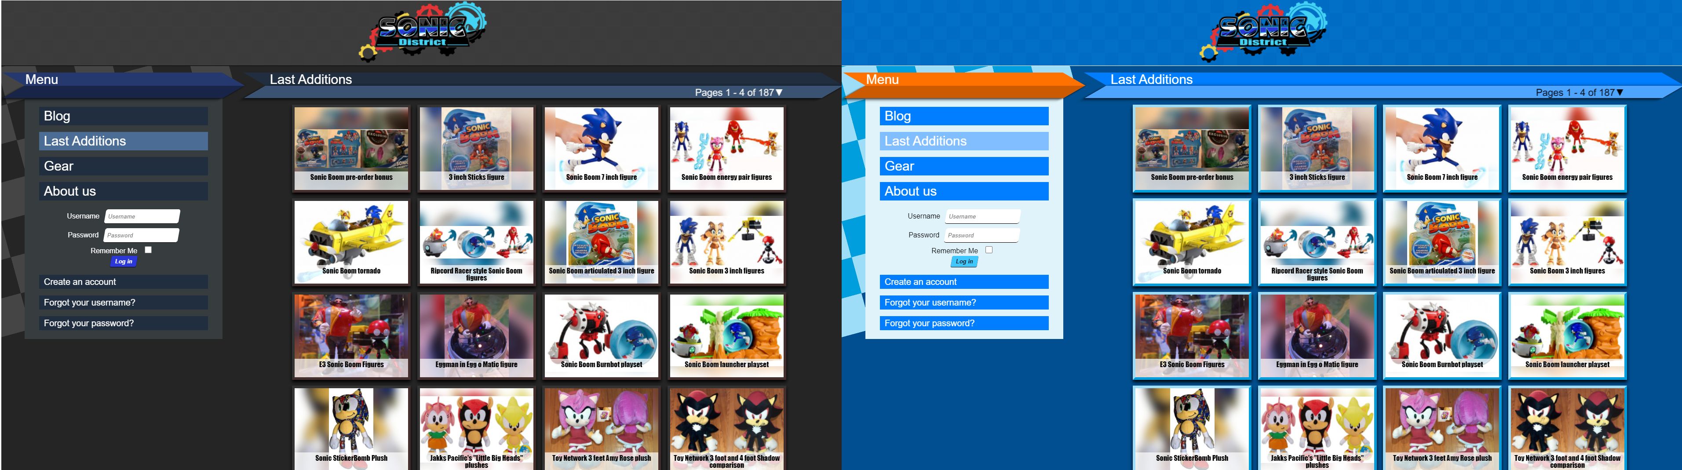
Task: Open 3 inch Sticks figure thumbnail in blue theme
Action: pos(1317,148)
